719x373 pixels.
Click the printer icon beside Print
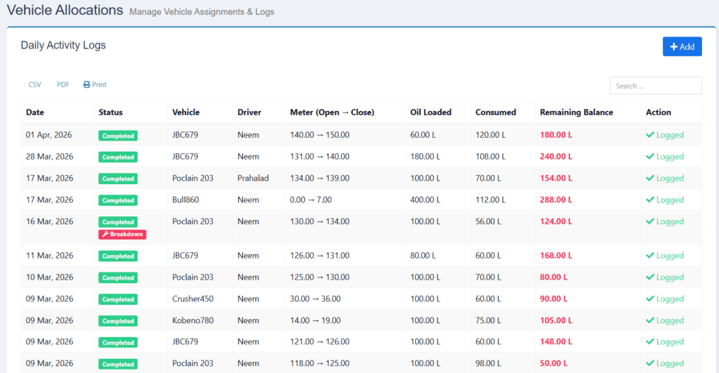pos(86,85)
